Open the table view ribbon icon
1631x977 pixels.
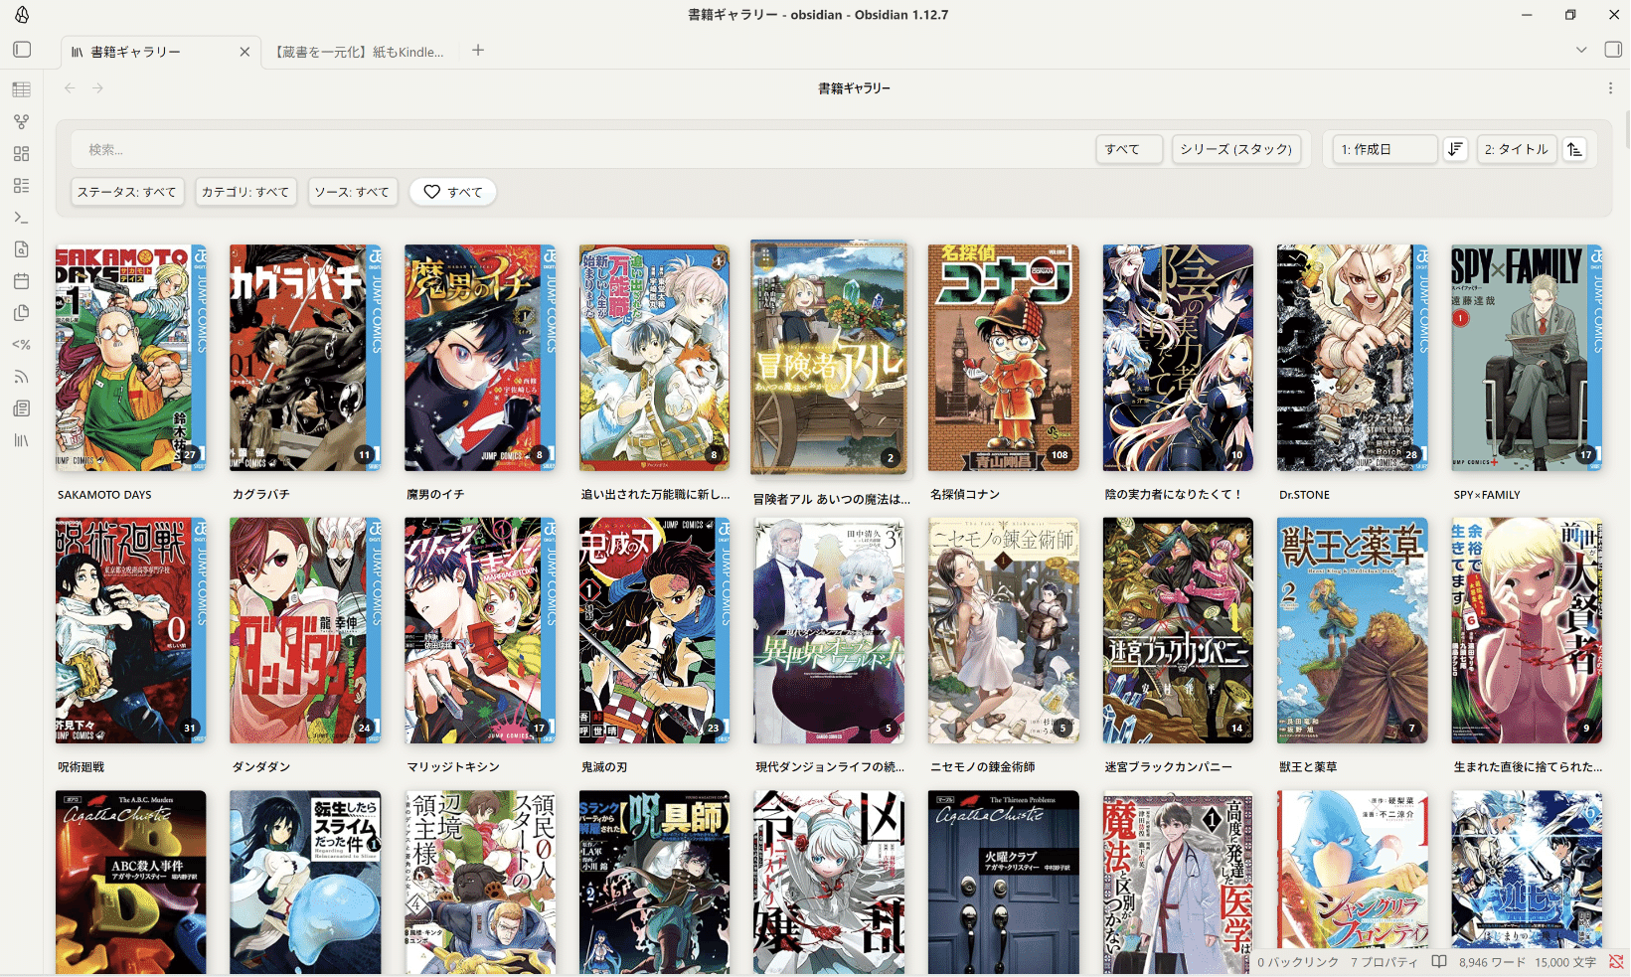coord(21,89)
